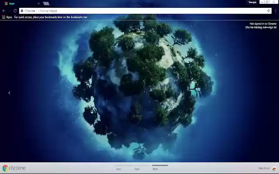Close the Chrome window
The height and width of the screenshot is (174, 279).
point(274,2)
